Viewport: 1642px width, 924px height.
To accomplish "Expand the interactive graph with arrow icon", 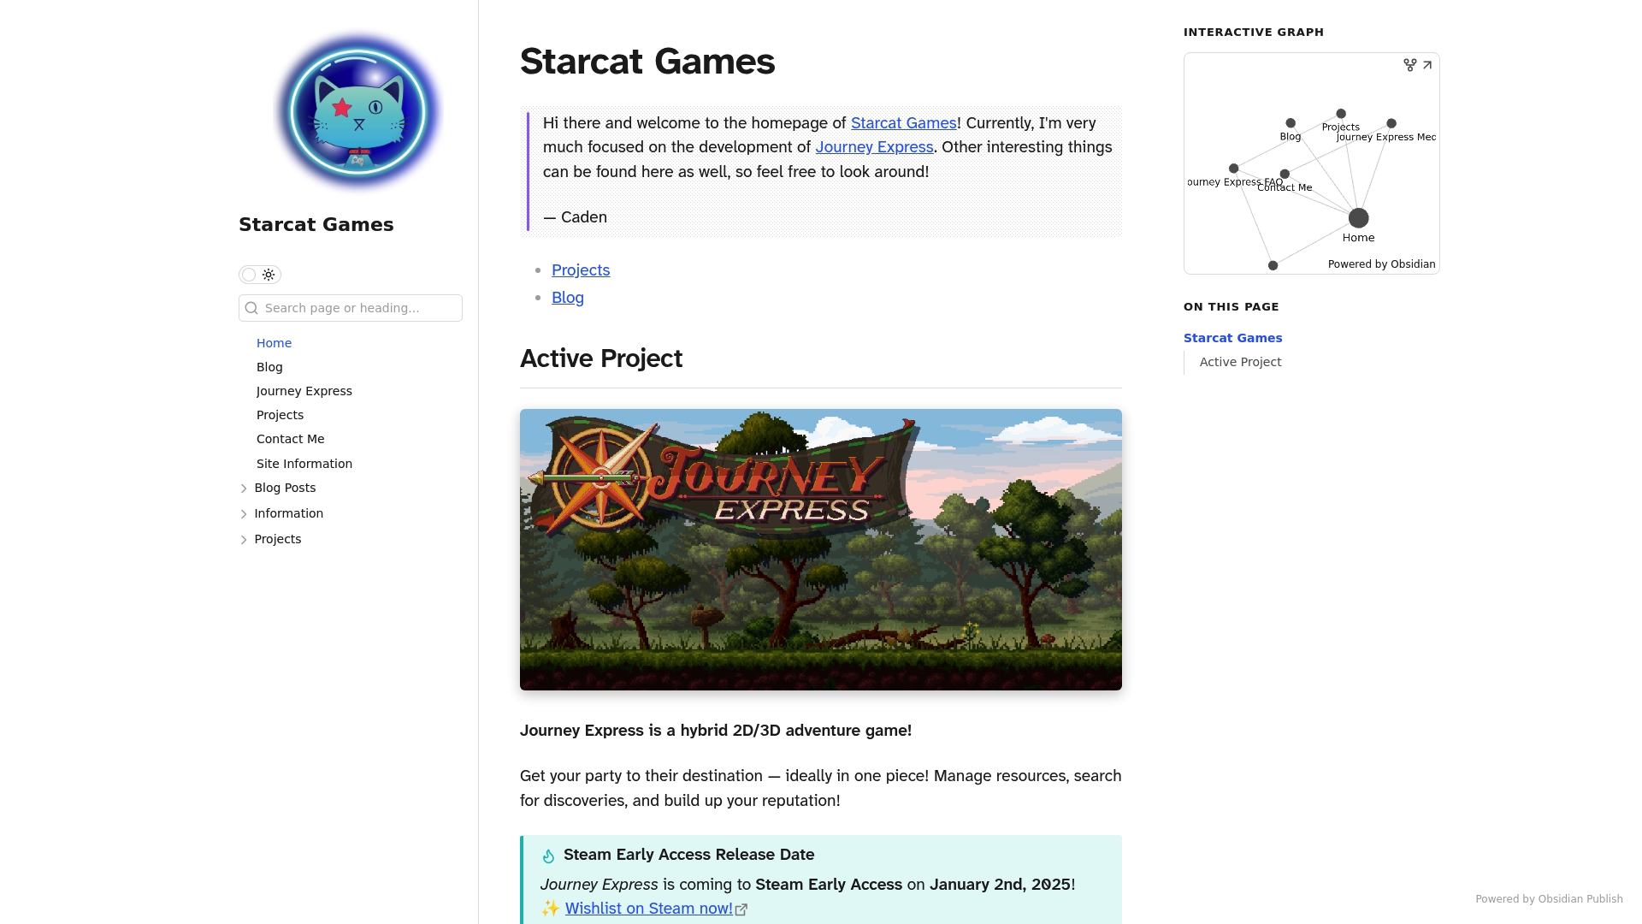I will pyautogui.click(x=1427, y=65).
